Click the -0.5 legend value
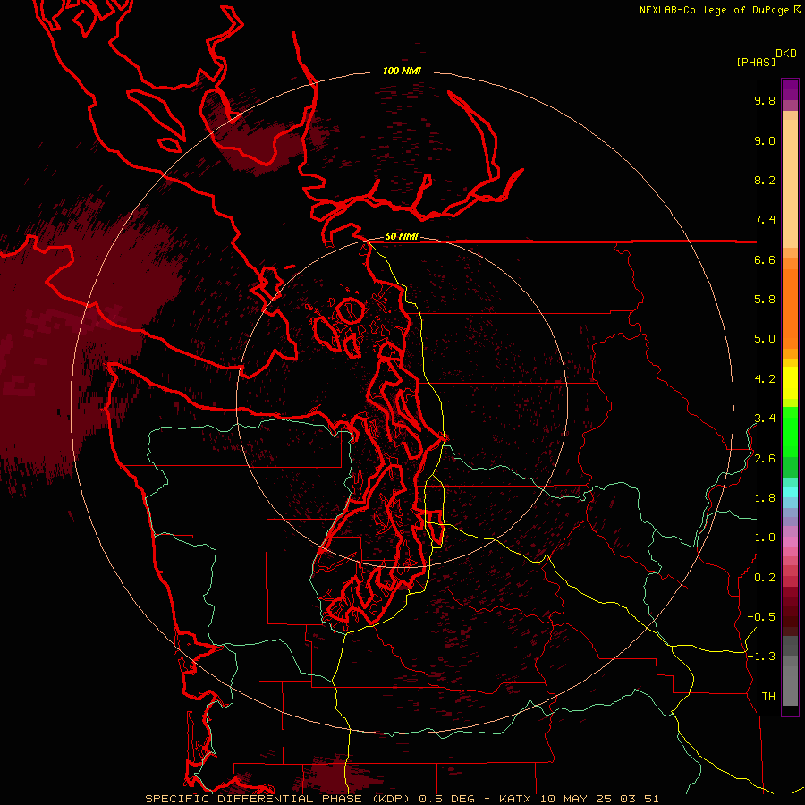The image size is (805, 805). 761,617
